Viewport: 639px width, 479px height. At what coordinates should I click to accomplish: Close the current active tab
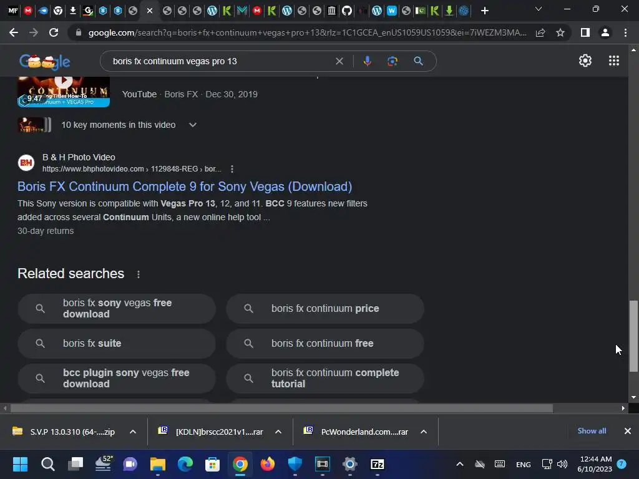coord(150,11)
